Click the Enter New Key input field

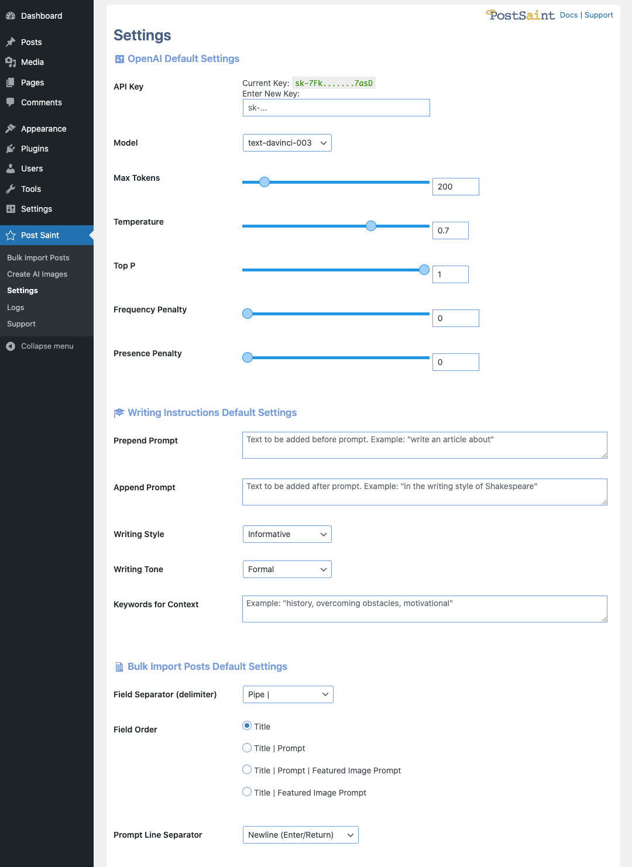336,108
